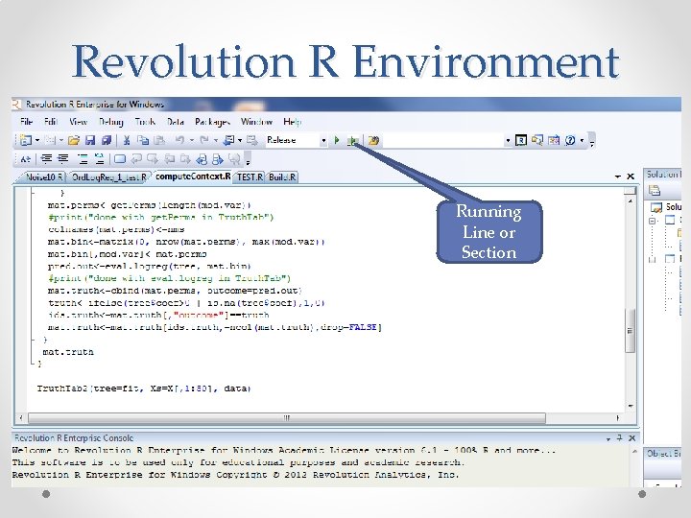Viewport: 691px width, 518px height.
Task: Click the Navigate Backward icon
Action: [228, 140]
